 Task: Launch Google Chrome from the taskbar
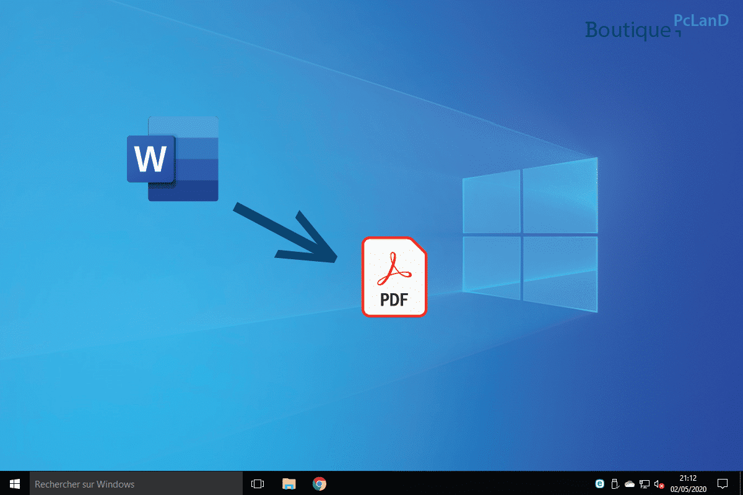pyautogui.click(x=319, y=483)
